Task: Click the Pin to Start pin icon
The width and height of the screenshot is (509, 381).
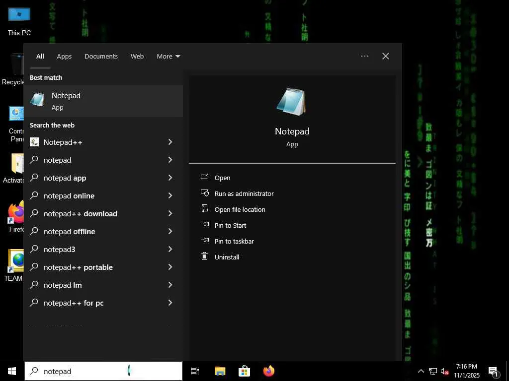Action: coord(205,224)
